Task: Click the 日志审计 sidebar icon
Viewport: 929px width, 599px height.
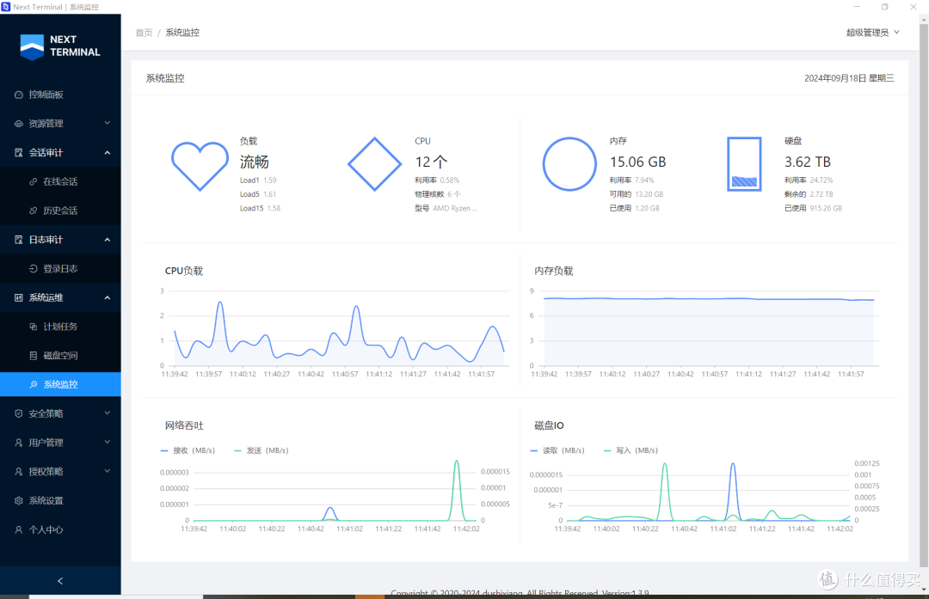Action: click(x=19, y=240)
